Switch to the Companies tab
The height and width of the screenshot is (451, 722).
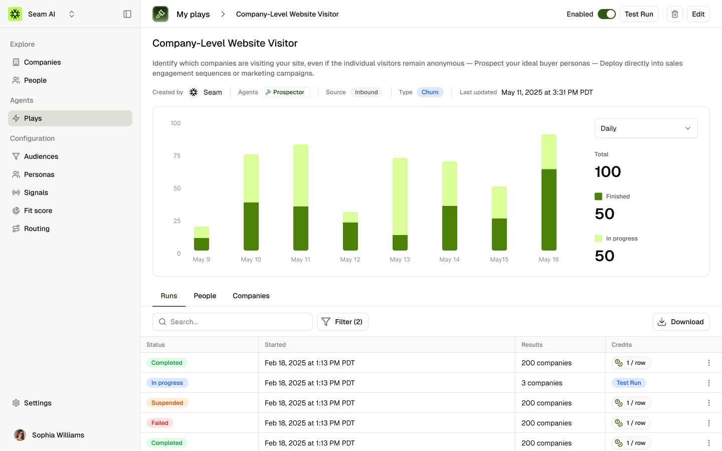point(251,296)
